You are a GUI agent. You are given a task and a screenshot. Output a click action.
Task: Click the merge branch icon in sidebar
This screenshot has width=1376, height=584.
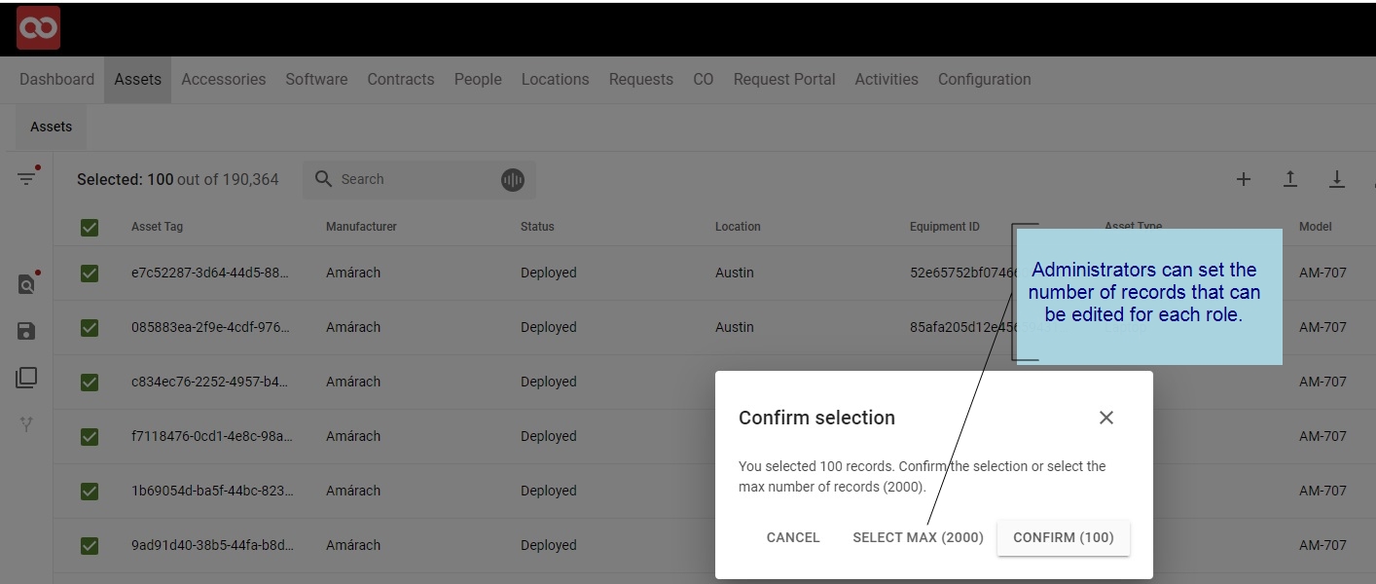point(26,424)
